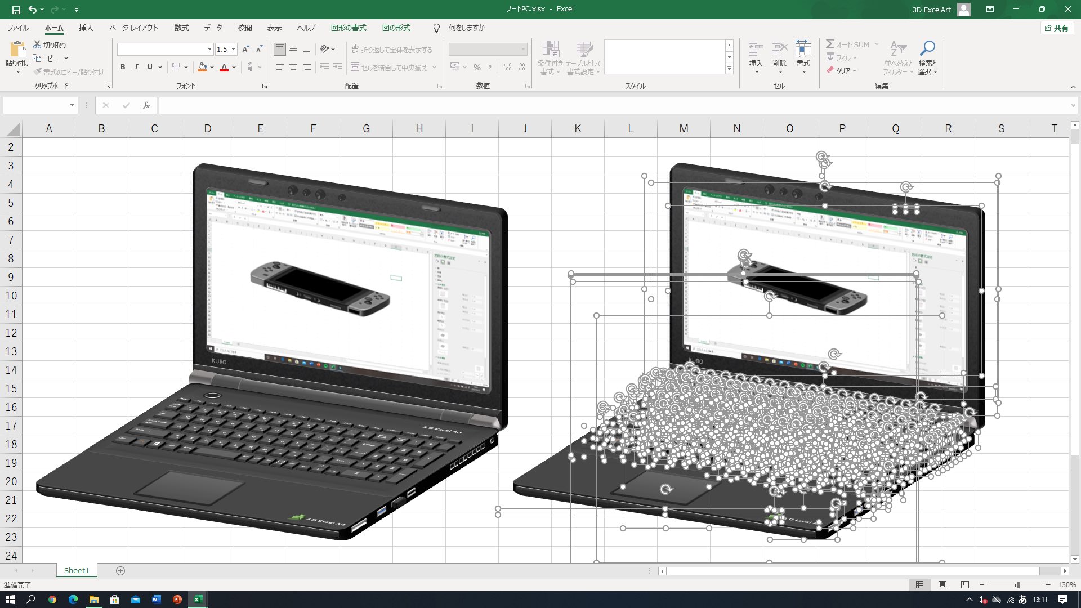The height and width of the screenshot is (608, 1081).
Task: Open the number format dropdown
Action: [x=523, y=50]
